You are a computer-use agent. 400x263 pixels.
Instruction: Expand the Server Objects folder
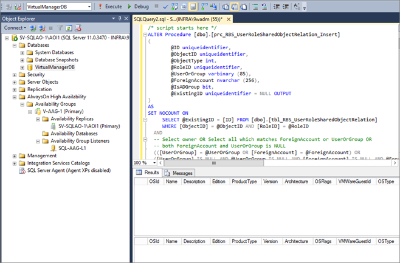15,83
